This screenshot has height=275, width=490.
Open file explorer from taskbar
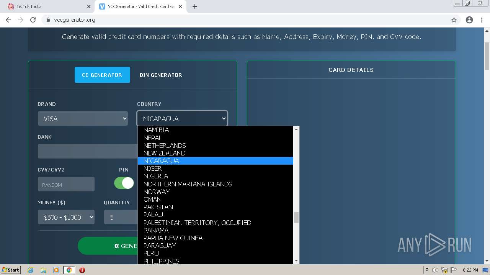[43, 270]
